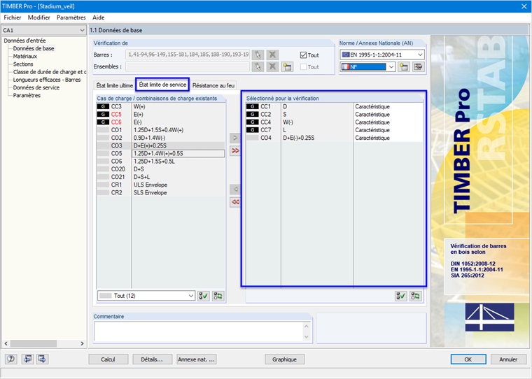Open the Fichier menu
The image size is (532, 379).
tap(13, 17)
